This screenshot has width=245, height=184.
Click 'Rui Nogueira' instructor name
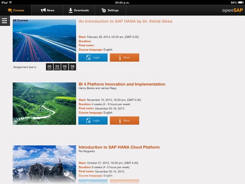tap(87, 151)
